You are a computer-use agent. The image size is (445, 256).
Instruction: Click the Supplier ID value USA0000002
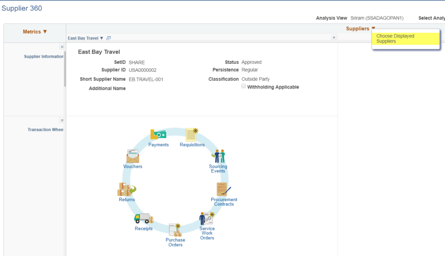[x=143, y=70]
